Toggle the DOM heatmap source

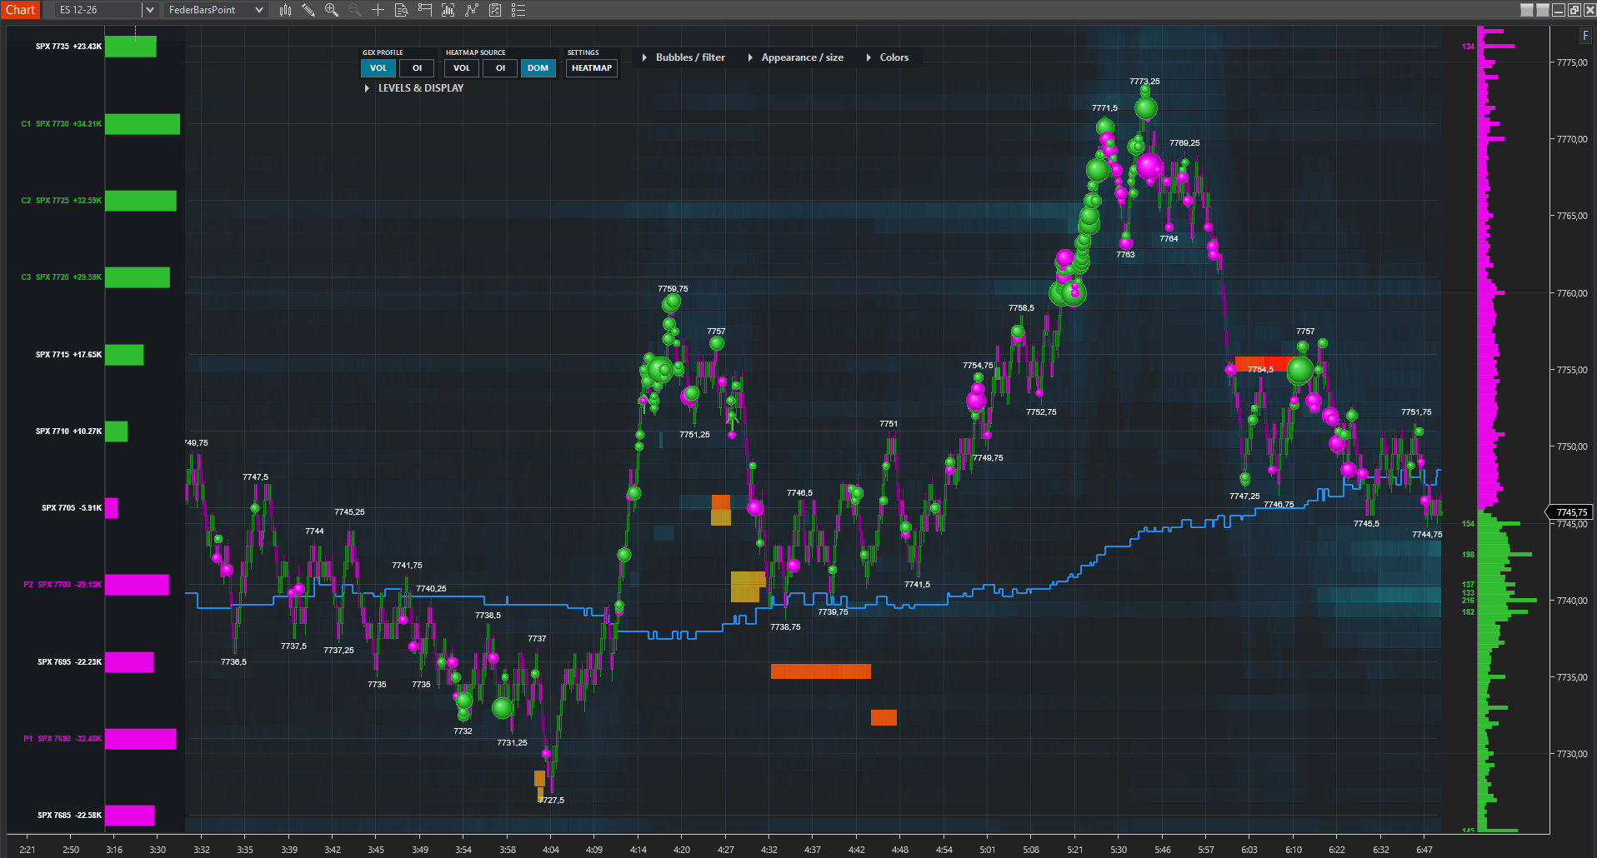[x=538, y=68]
